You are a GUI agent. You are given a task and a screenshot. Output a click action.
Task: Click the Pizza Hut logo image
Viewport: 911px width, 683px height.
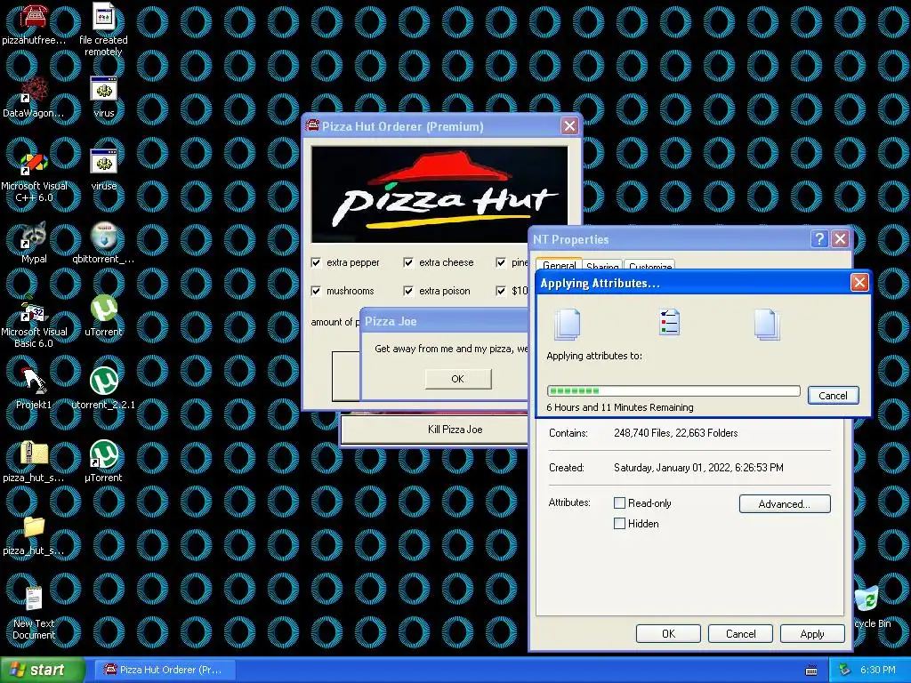coord(439,194)
